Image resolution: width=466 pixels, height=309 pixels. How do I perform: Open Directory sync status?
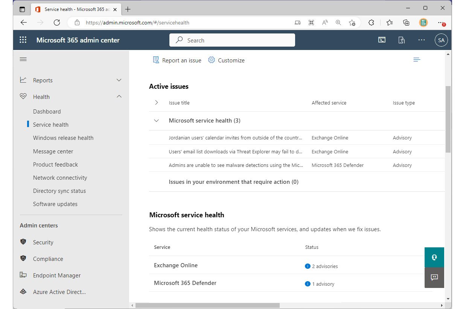point(59,191)
